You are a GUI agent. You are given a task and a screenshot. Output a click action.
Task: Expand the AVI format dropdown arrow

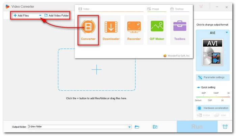(227, 33)
